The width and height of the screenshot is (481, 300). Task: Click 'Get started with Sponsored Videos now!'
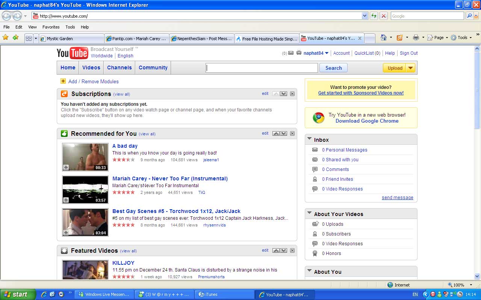[361, 93]
